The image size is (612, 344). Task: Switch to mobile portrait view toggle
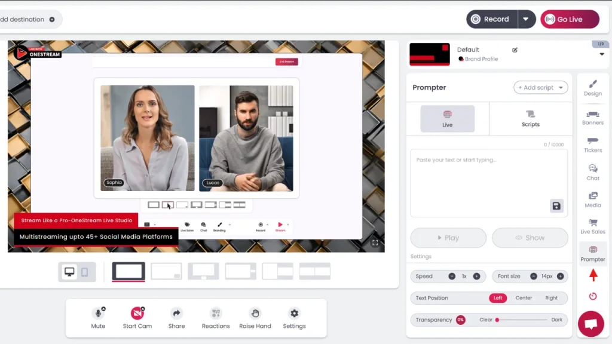[x=85, y=272]
